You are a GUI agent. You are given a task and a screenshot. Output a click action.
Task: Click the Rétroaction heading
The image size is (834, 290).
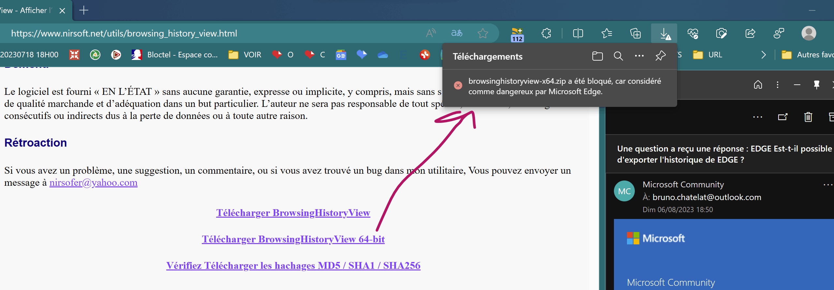pos(36,143)
